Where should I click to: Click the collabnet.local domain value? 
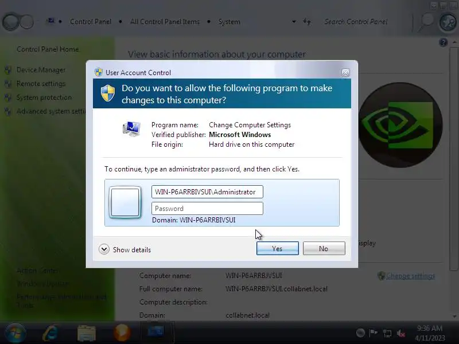(x=248, y=315)
